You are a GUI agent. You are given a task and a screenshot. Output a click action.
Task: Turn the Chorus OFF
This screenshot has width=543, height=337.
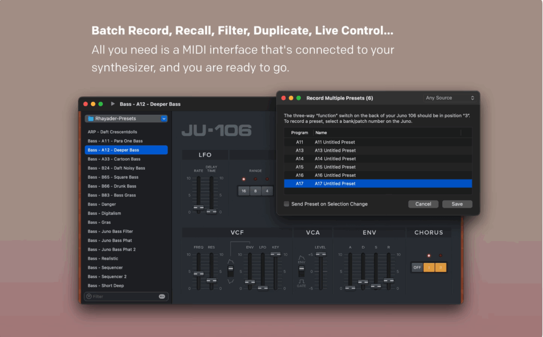click(417, 268)
